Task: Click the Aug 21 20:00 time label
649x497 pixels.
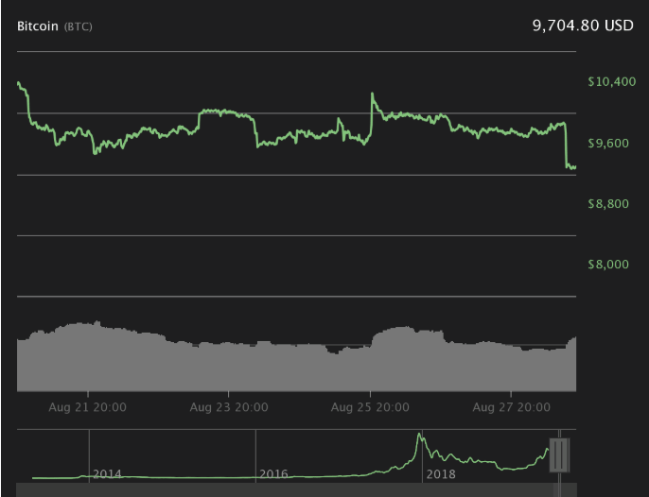Action: point(87,407)
